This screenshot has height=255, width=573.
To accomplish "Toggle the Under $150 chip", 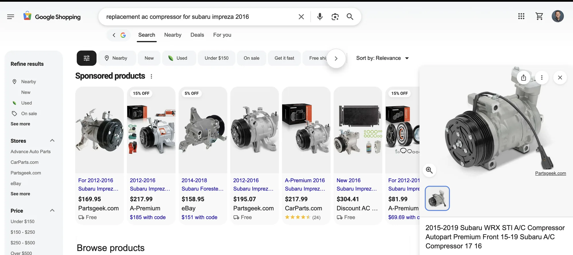I will [217, 58].
